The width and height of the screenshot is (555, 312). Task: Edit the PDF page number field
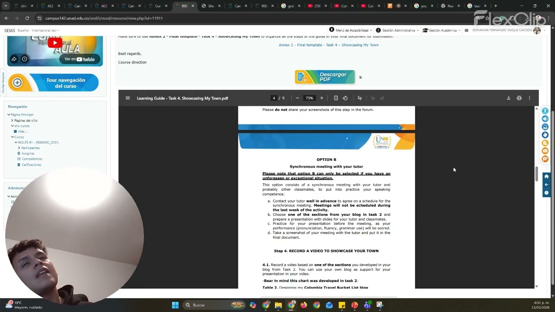(x=274, y=98)
